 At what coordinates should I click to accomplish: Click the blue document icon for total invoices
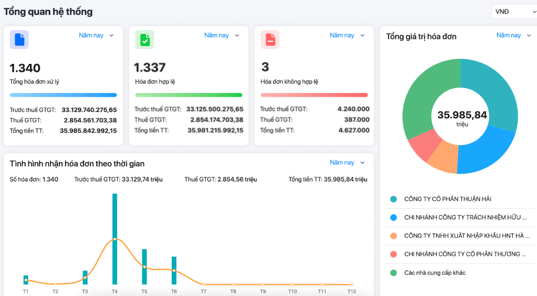tap(19, 39)
